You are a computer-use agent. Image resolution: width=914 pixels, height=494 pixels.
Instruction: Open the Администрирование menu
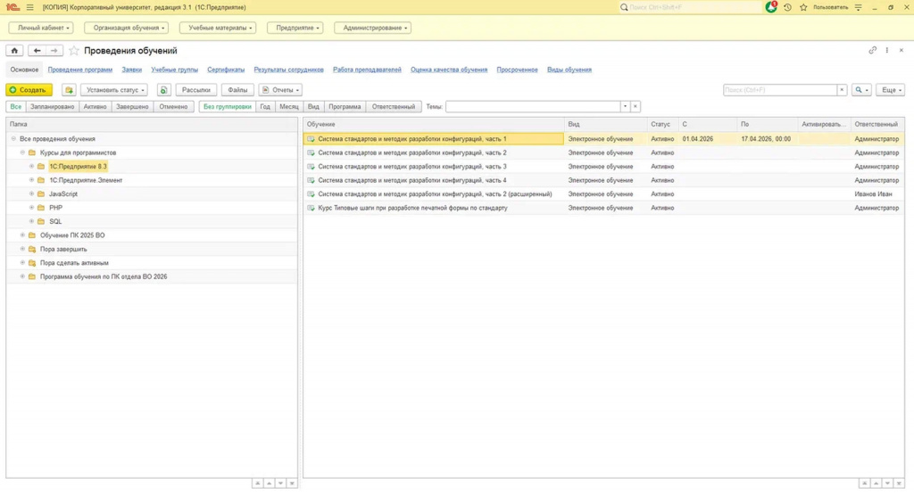coord(372,28)
